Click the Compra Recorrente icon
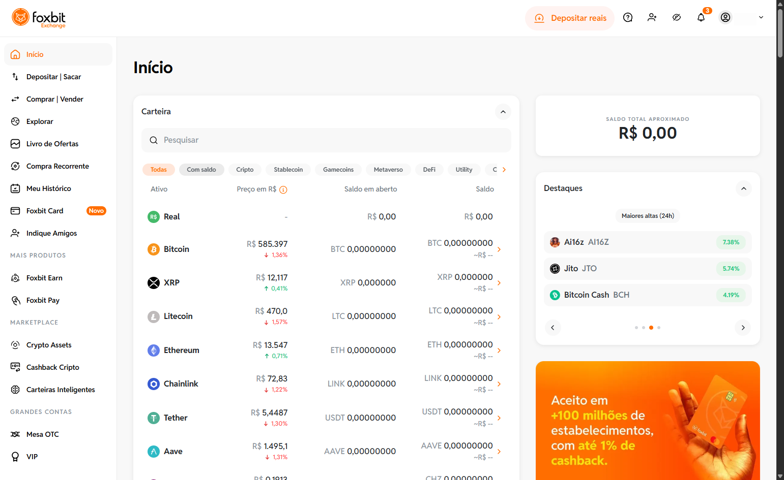This screenshot has width=784, height=480. (x=15, y=166)
